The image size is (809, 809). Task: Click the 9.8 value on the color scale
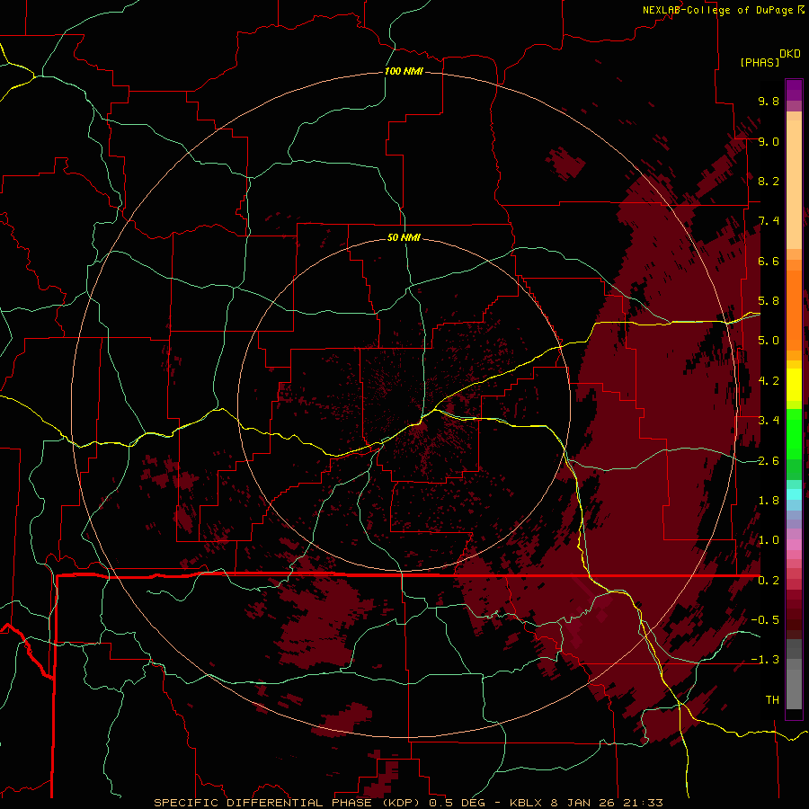tap(769, 101)
